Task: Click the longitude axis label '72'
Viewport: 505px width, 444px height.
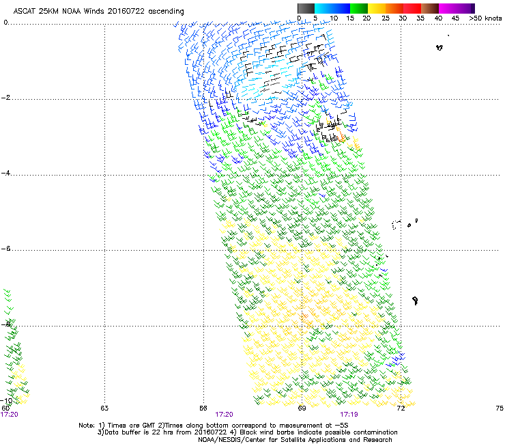Action: pos(401,408)
